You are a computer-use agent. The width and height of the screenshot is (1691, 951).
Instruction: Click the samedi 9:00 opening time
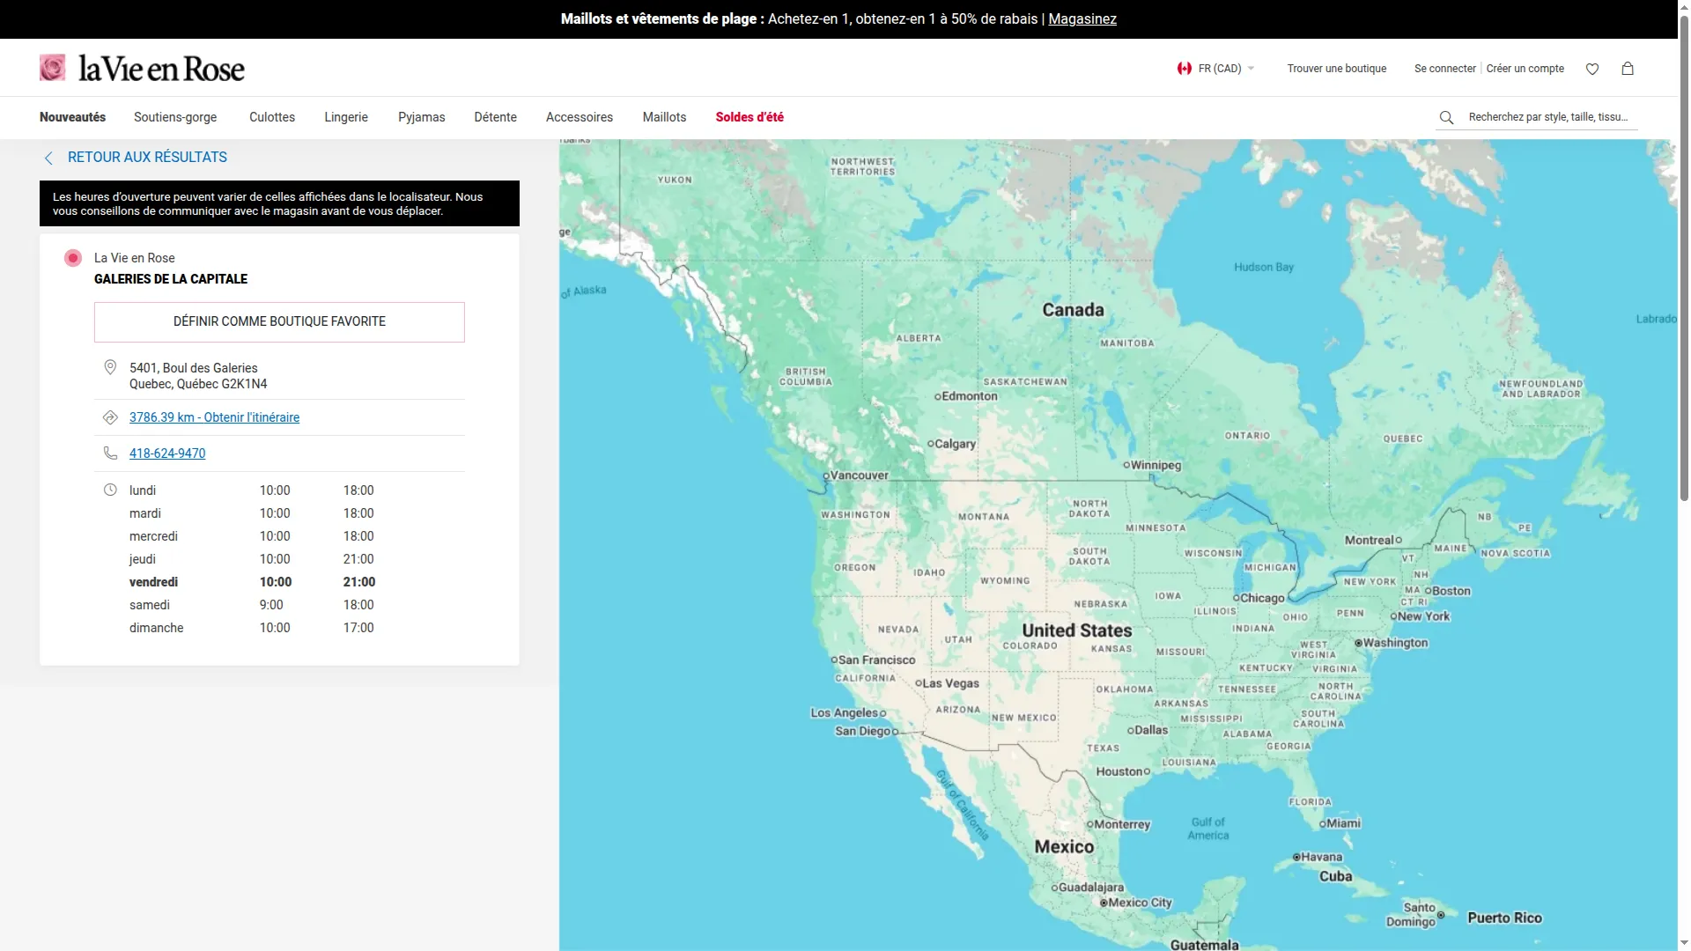(x=271, y=605)
